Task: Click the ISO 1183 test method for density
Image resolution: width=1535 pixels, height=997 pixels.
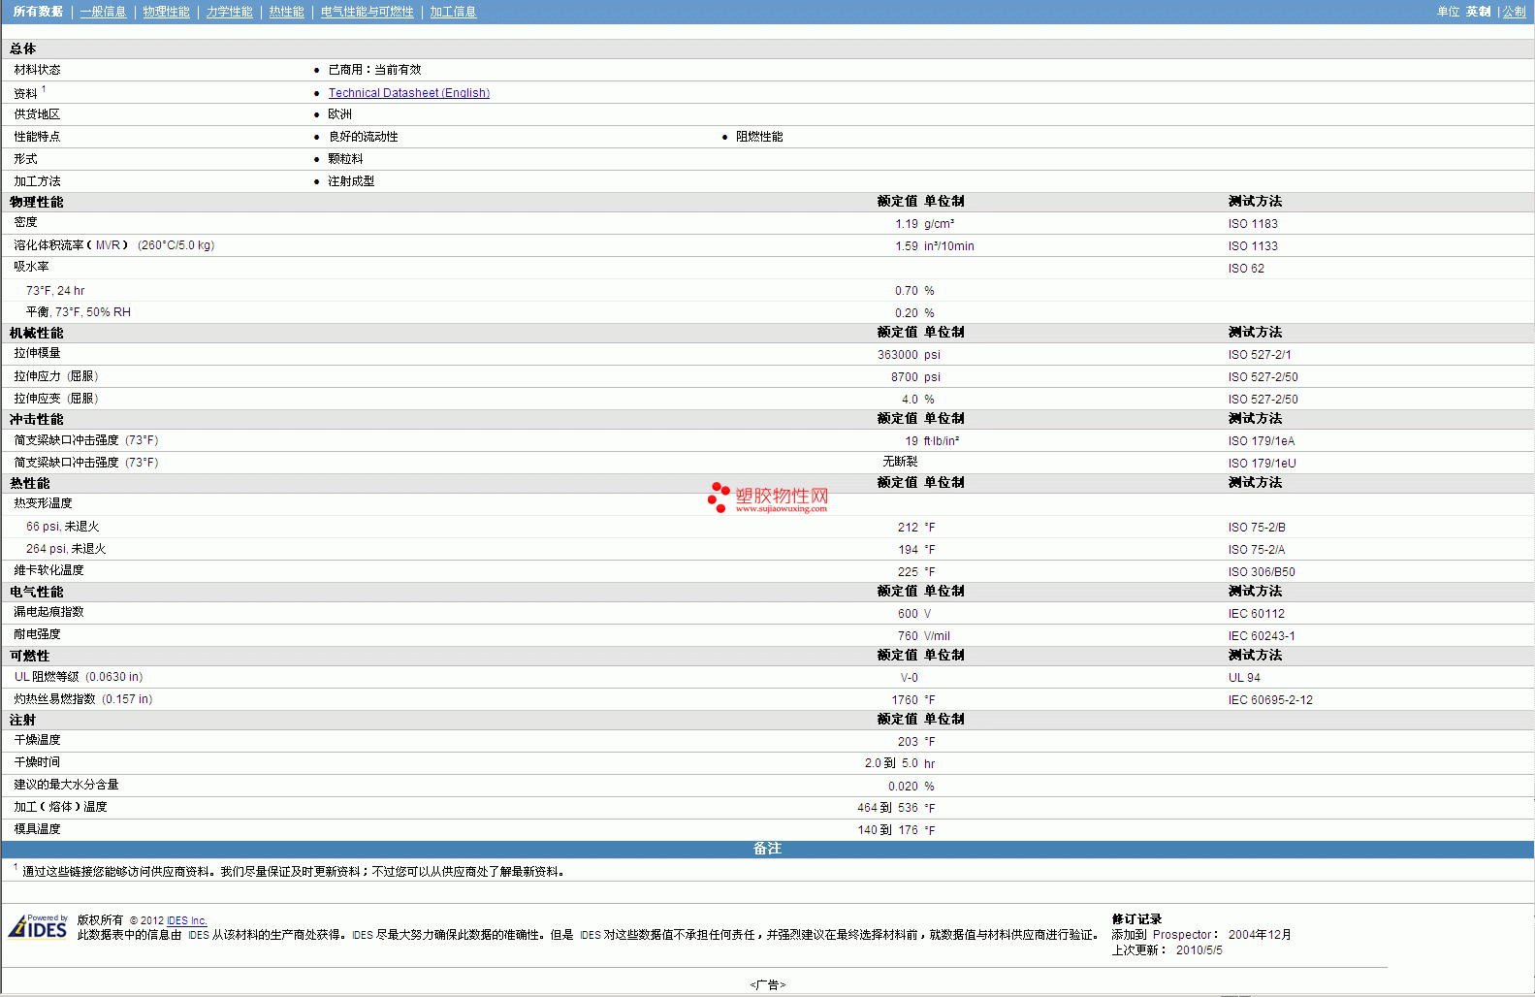Action: 1253,224
